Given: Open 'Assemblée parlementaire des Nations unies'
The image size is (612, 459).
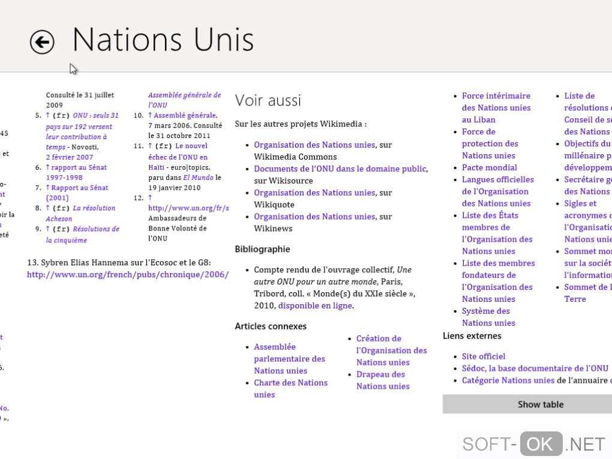Looking at the screenshot, I should (x=289, y=359).
